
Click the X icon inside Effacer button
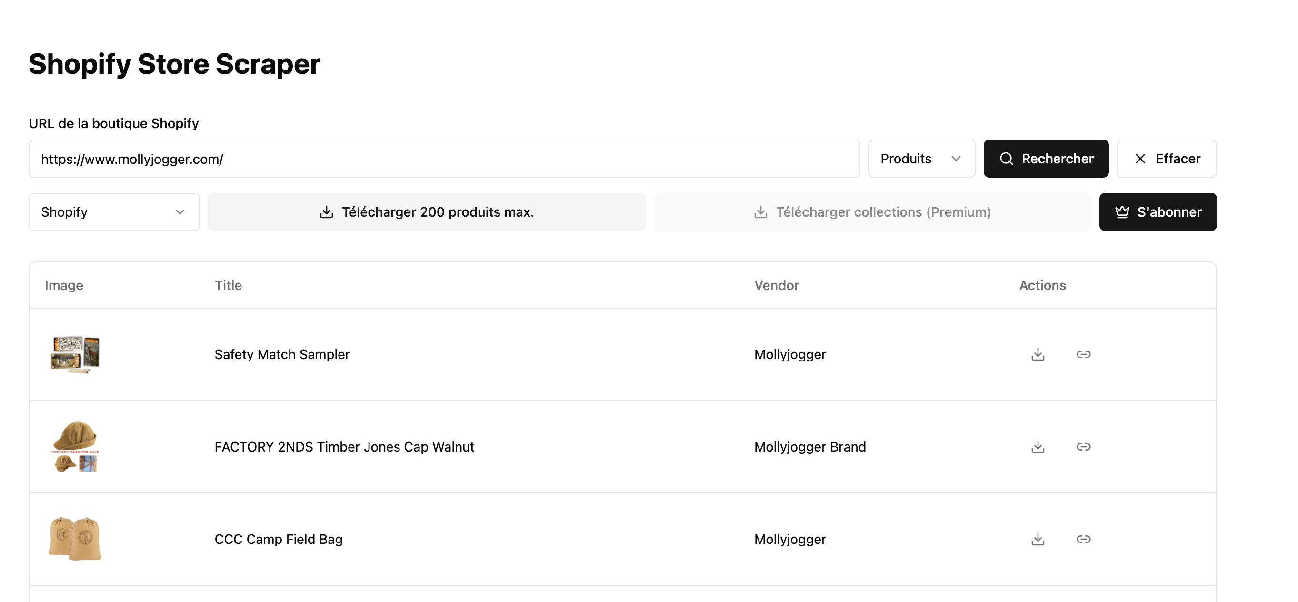tap(1140, 158)
